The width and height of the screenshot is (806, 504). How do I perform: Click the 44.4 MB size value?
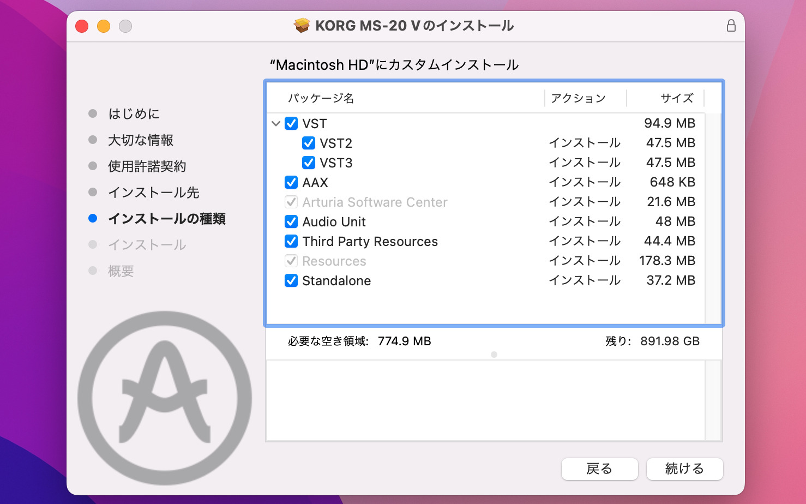click(670, 241)
